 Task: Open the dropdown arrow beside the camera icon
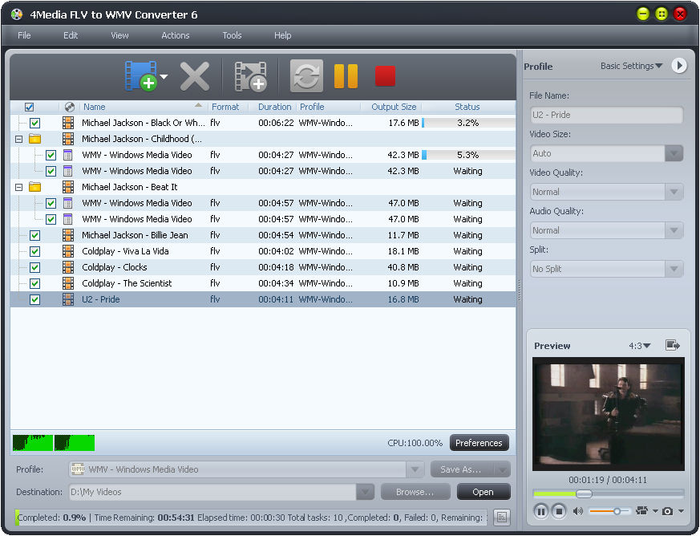(x=681, y=510)
